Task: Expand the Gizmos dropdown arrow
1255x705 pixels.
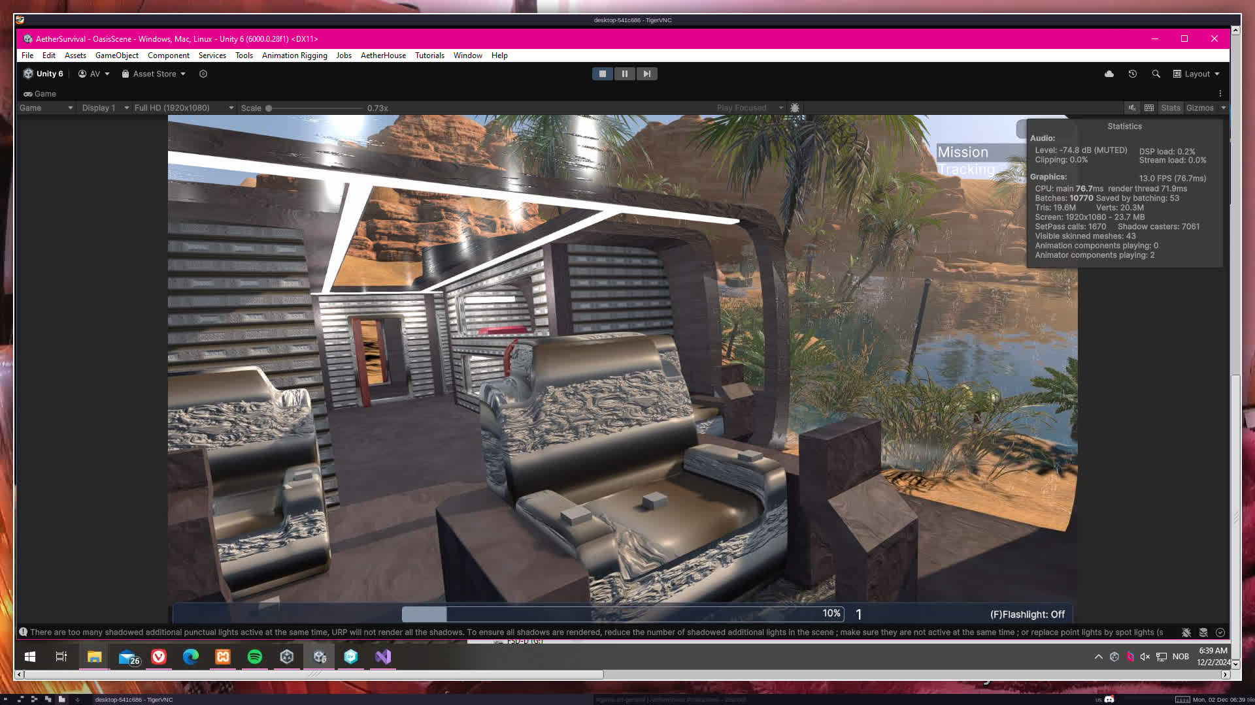Action: click(x=1224, y=108)
